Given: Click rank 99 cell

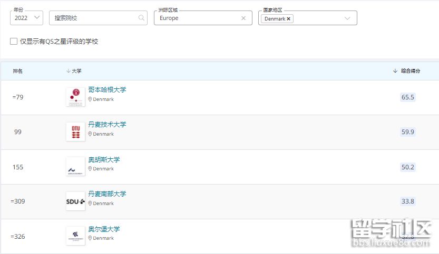Looking at the screenshot, I should [17, 132].
